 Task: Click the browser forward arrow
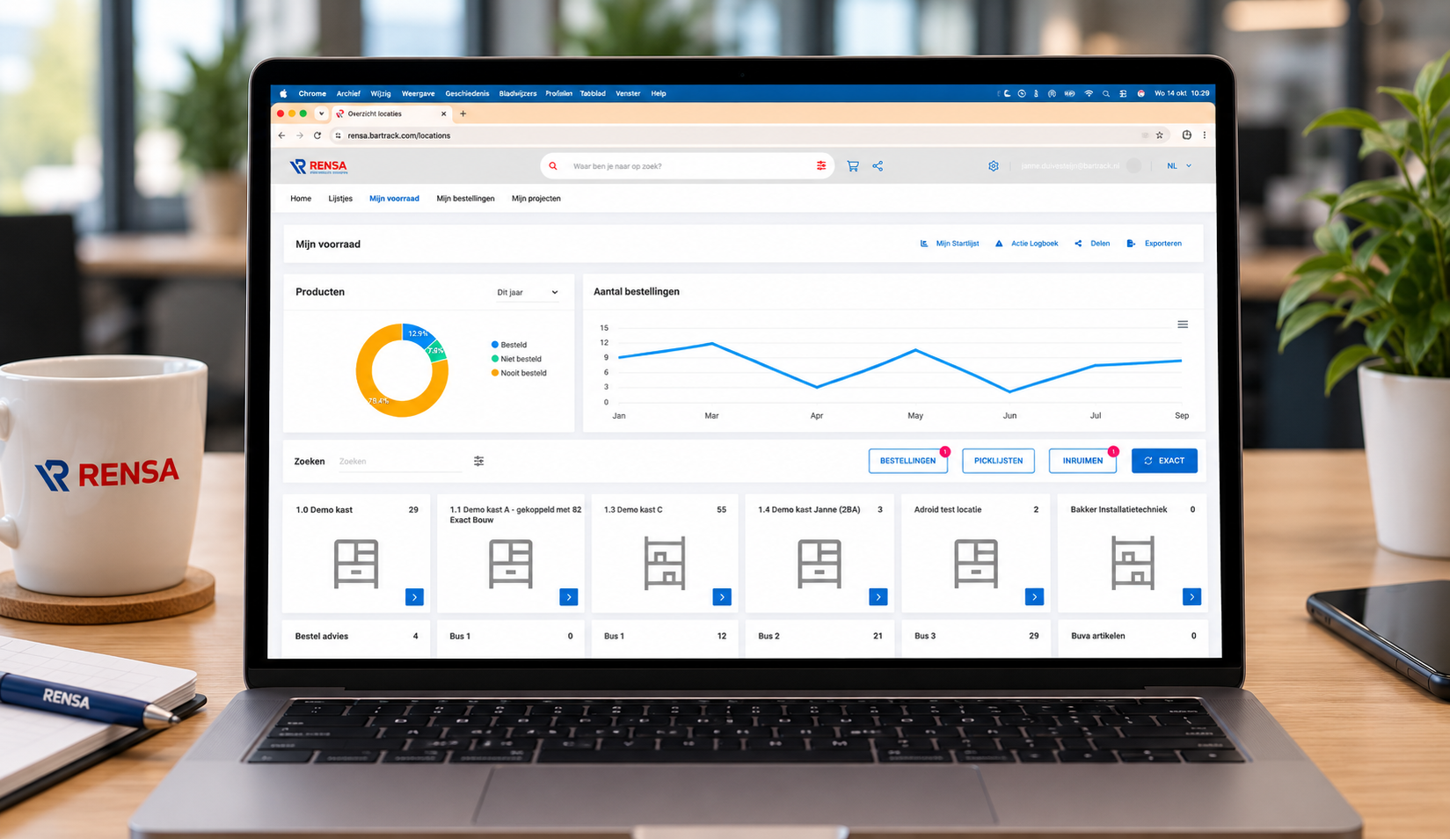coord(299,135)
